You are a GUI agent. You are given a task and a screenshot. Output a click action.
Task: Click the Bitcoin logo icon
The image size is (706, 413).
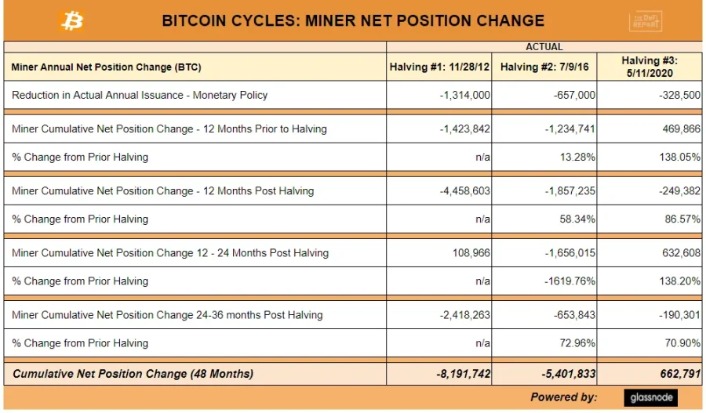[72, 21]
